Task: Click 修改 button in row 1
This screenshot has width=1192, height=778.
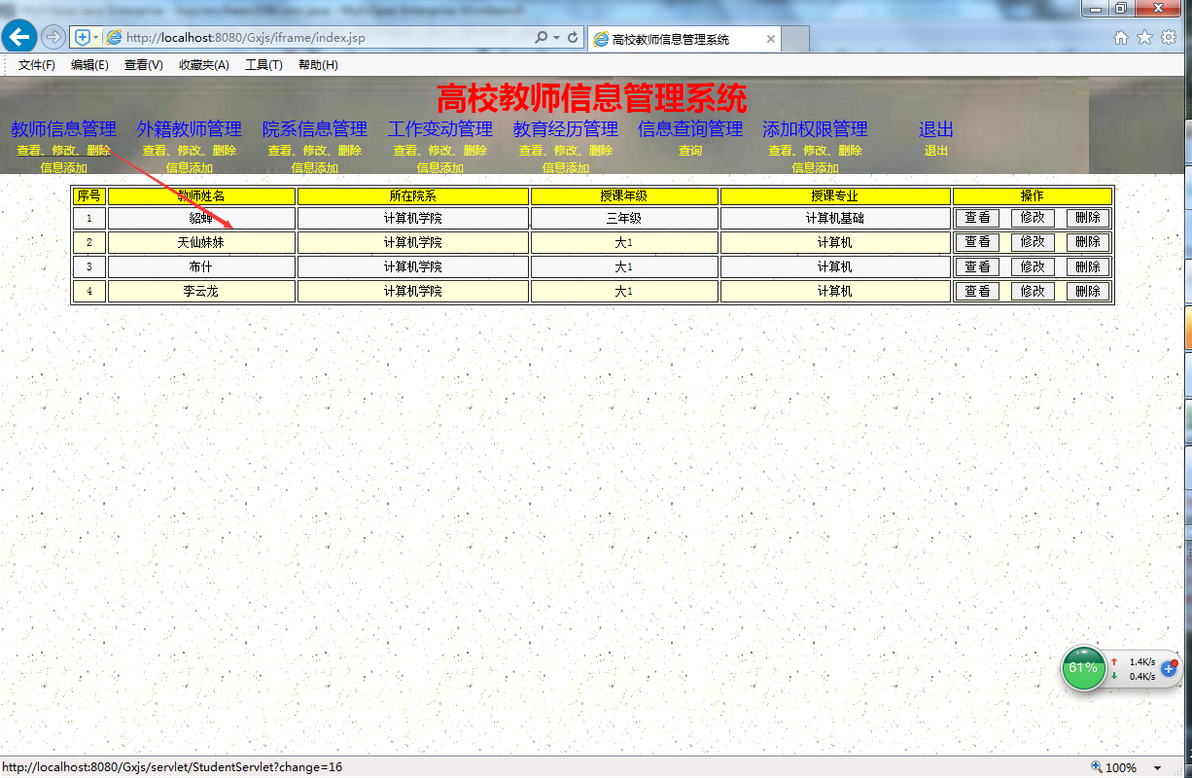Action: coord(1033,218)
